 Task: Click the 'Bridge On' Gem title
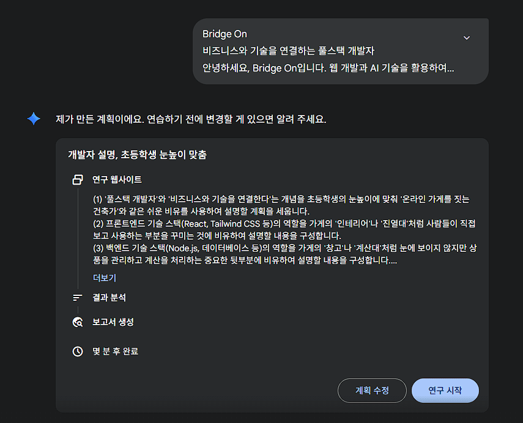pos(225,34)
